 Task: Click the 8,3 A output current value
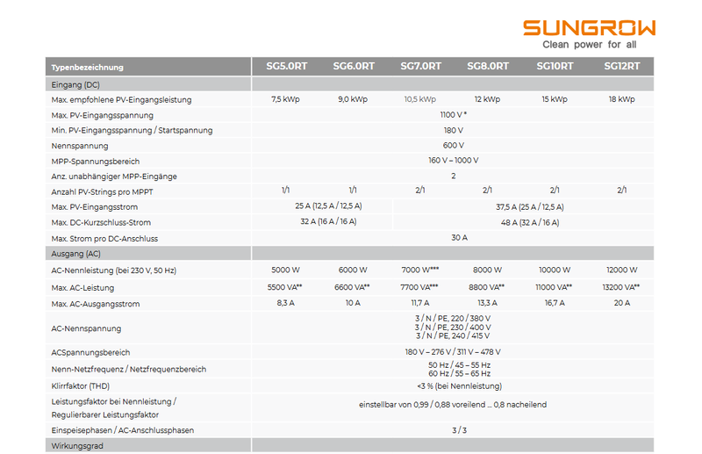[x=285, y=304]
